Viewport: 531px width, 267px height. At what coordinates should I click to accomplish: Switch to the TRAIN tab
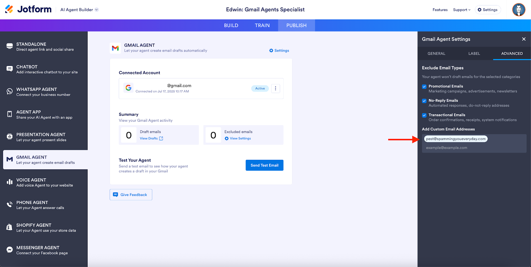(262, 25)
